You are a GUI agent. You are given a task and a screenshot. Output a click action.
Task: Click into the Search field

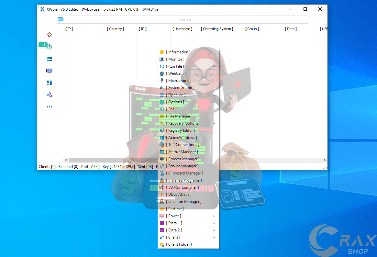coord(185,19)
